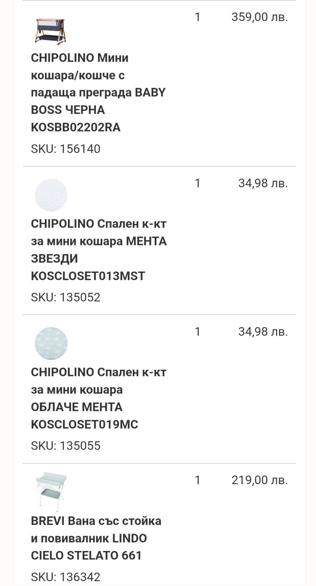Click the BREVI bath stand product image
This screenshot has width=316, height=586.
(x=51, y=491)
